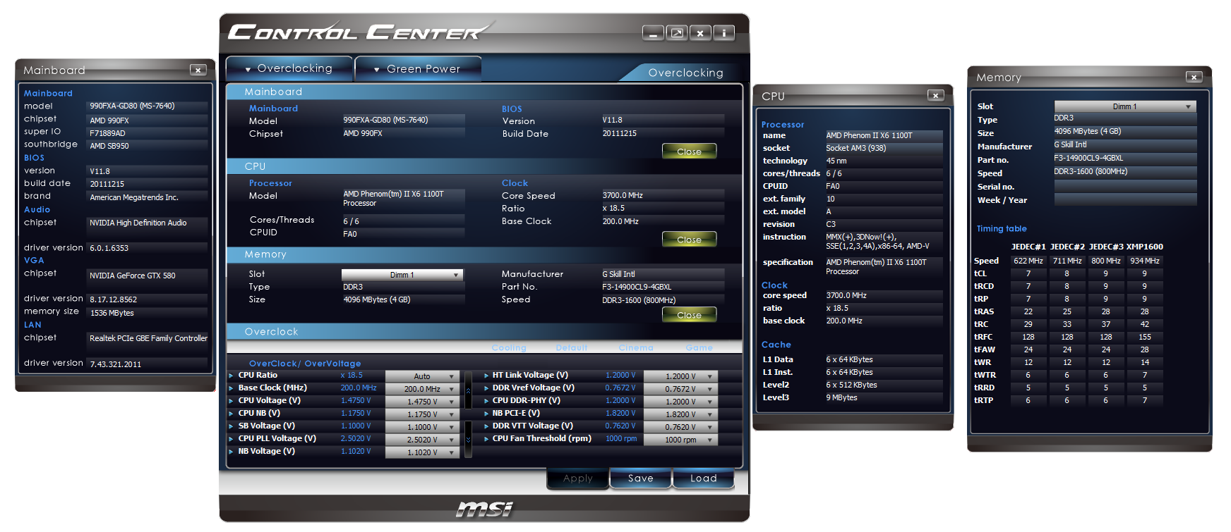
Task: Open the Dimm 1 slot dropdown in Control Center
Action: [x=402, y=275]
